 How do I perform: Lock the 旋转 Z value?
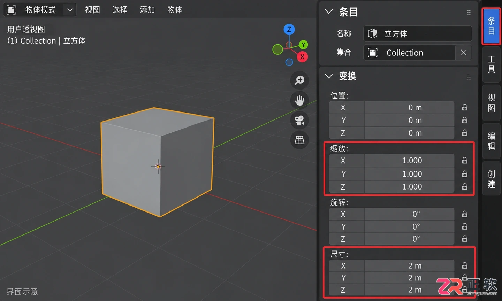tap(465, 239)
